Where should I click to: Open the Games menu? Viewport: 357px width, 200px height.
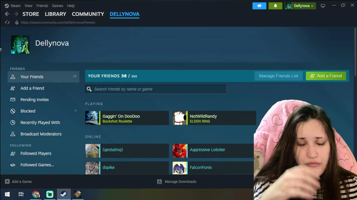57,6
